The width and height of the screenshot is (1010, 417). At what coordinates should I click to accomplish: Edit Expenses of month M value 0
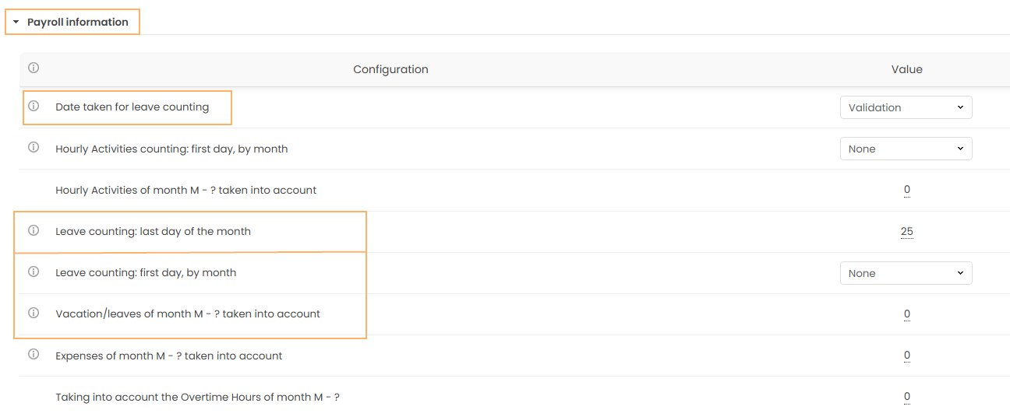coord(907,356)
